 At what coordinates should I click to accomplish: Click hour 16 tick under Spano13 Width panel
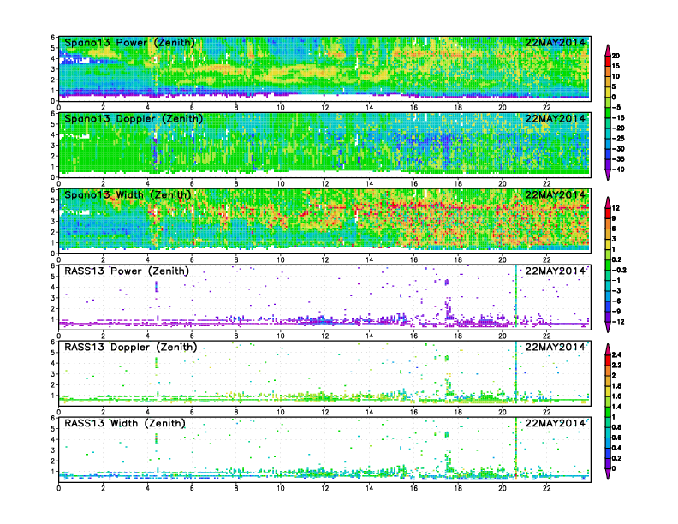(413, 259)
